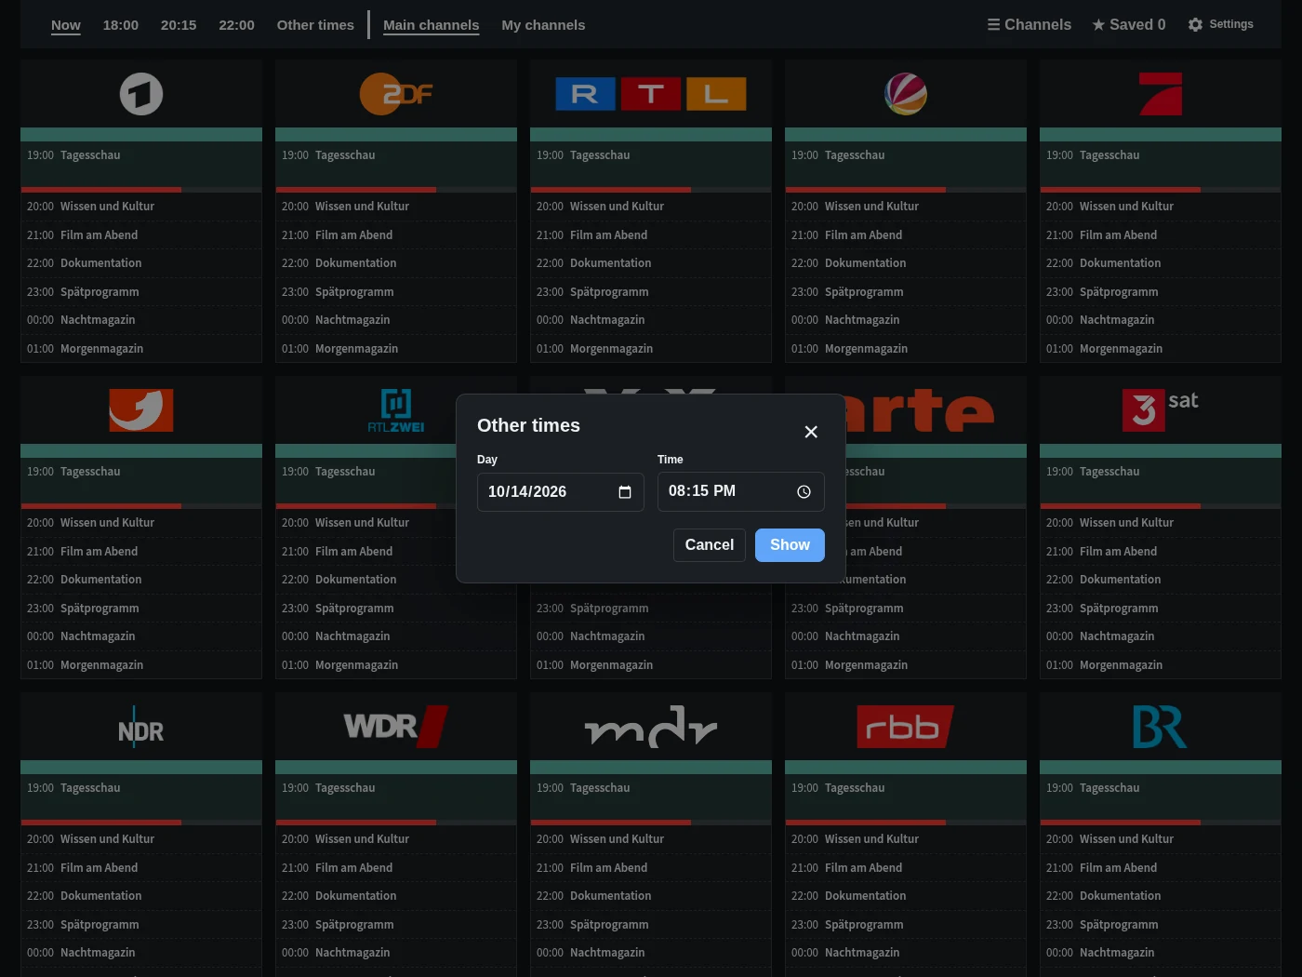Open the Channels list menu

1030,24
